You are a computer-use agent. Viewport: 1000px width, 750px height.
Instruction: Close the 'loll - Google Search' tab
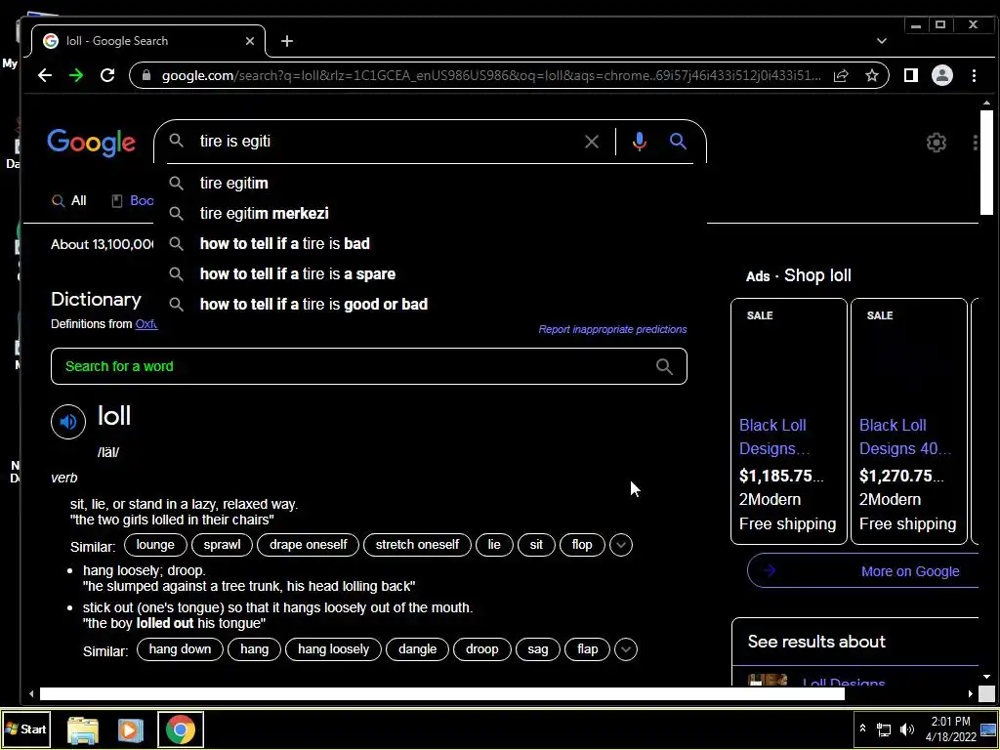click(250, 41)
